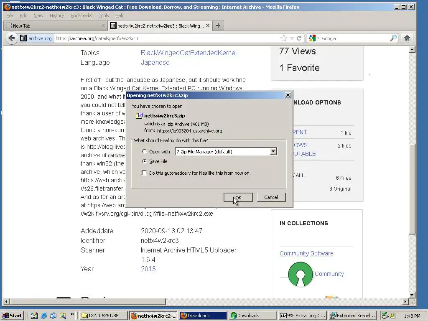The image size is (428, 321).
Task: Open the Tools menu
Action: tap(104, 15)
